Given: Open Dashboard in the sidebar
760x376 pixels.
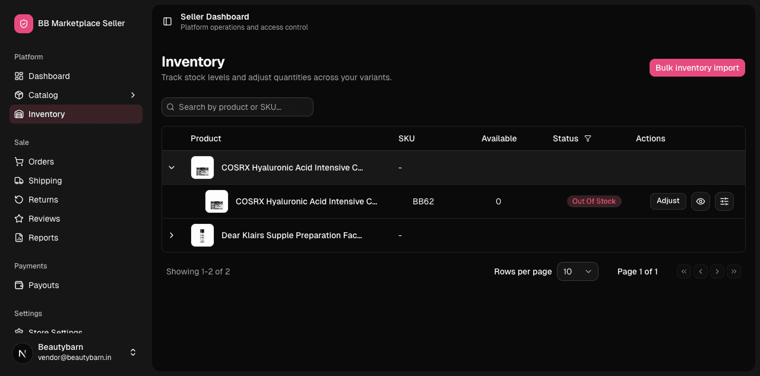Looking at the screenshot, I should 76,76.
